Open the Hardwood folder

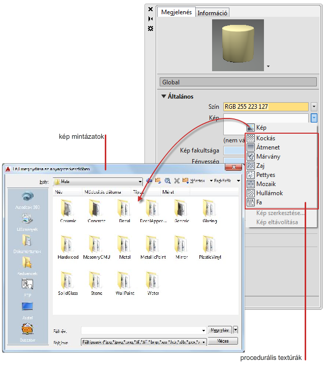point(68,248)
